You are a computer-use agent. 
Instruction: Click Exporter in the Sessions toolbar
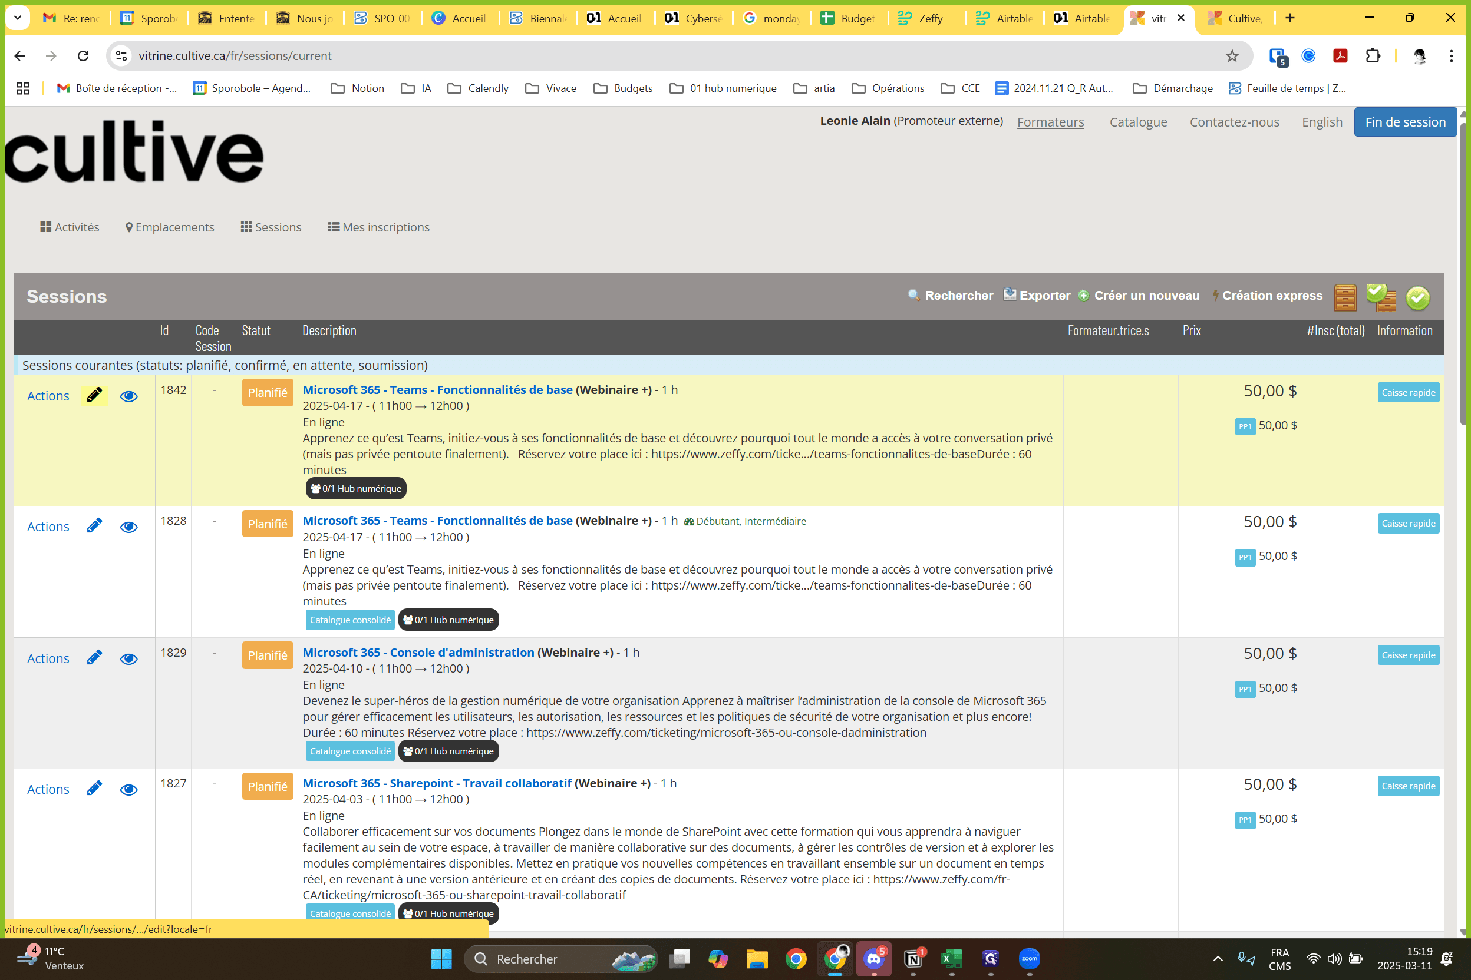click(1037, 295)
